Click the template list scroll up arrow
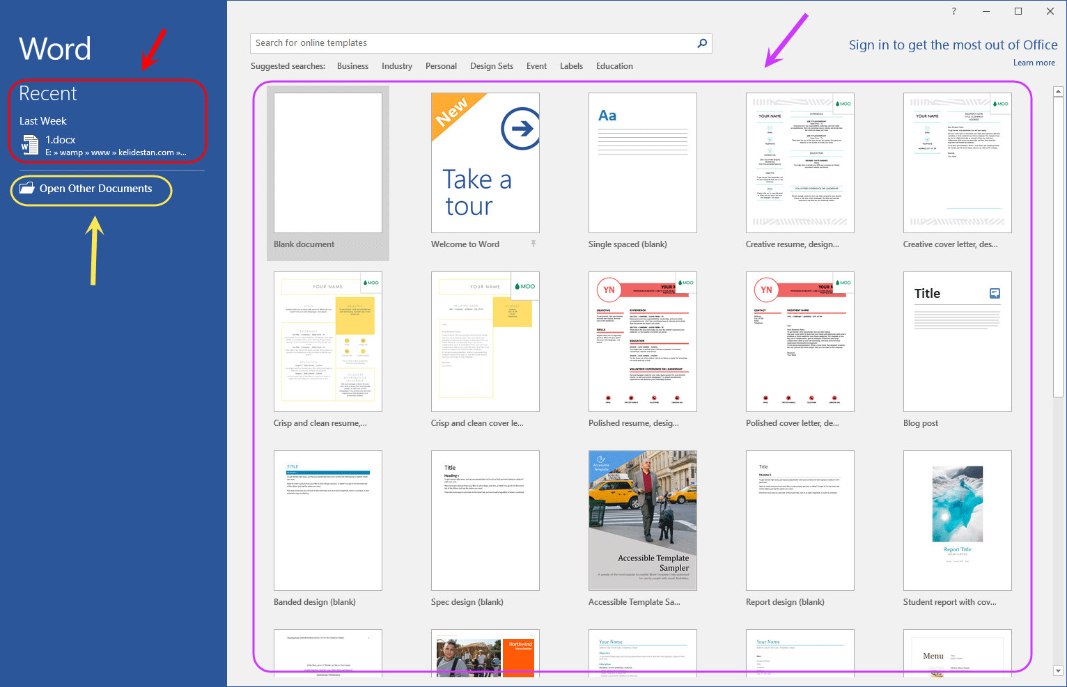 click(1058, 91)
